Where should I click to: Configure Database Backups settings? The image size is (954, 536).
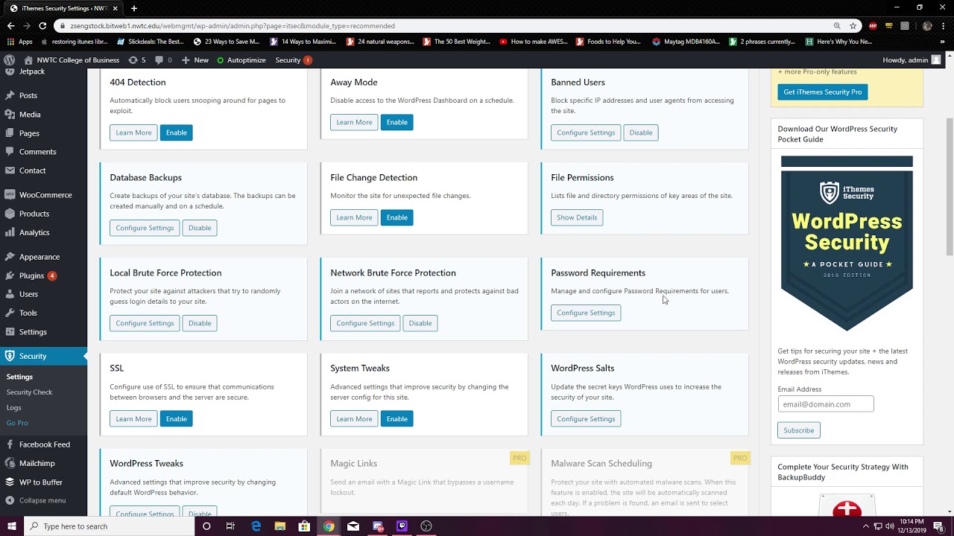[145, 228]
